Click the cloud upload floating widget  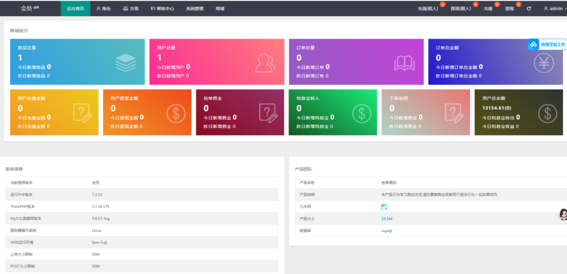pos(547,44)
